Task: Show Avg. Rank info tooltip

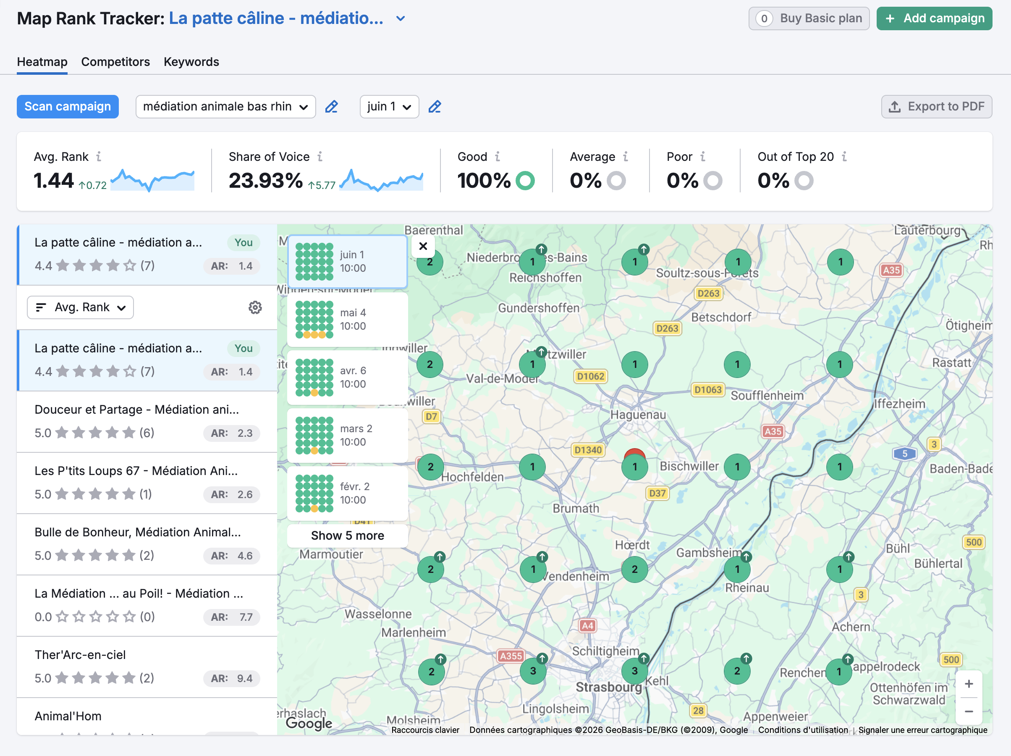Action: point(99,156)
